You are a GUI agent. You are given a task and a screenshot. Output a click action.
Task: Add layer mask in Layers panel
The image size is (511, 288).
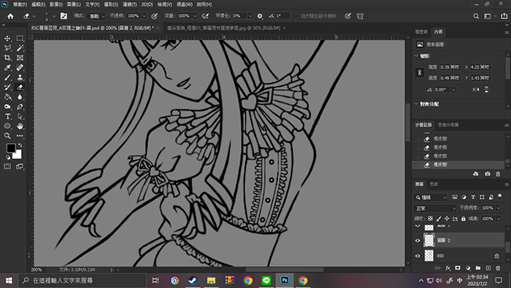point(458,268)
